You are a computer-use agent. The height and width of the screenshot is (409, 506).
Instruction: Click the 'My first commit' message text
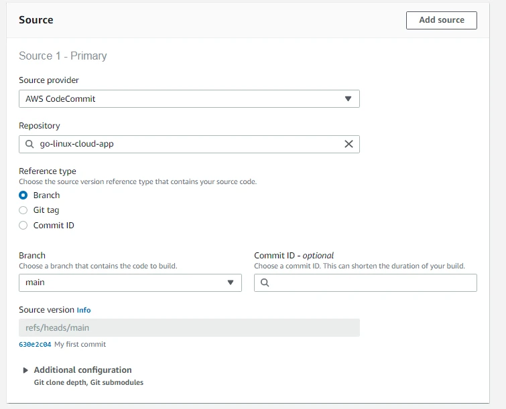point(80,345)
